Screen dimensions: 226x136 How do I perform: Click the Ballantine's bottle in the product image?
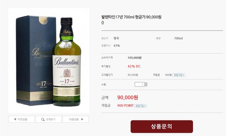click(x=67, y=62)
